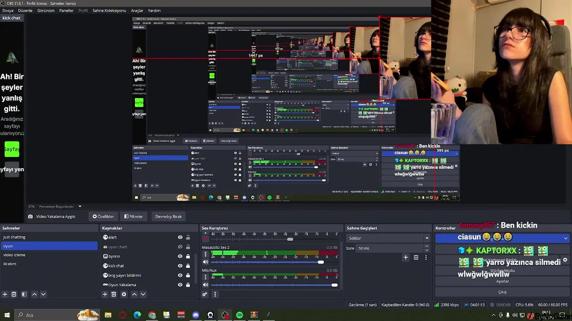
Task: Toggle lock on the alert source
Action: click(x=188, y=237)
